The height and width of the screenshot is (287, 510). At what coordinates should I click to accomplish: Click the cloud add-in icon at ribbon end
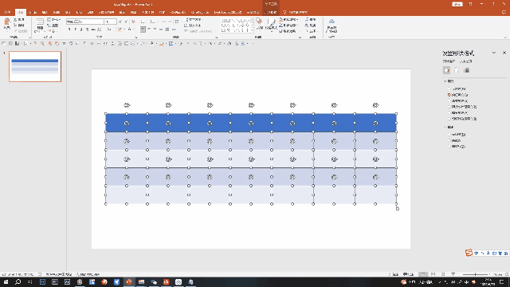click(331, 22)
